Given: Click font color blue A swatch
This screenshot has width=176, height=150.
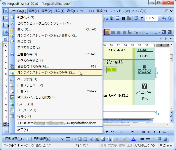Looking at the screenshot, I should coord(133,139).
